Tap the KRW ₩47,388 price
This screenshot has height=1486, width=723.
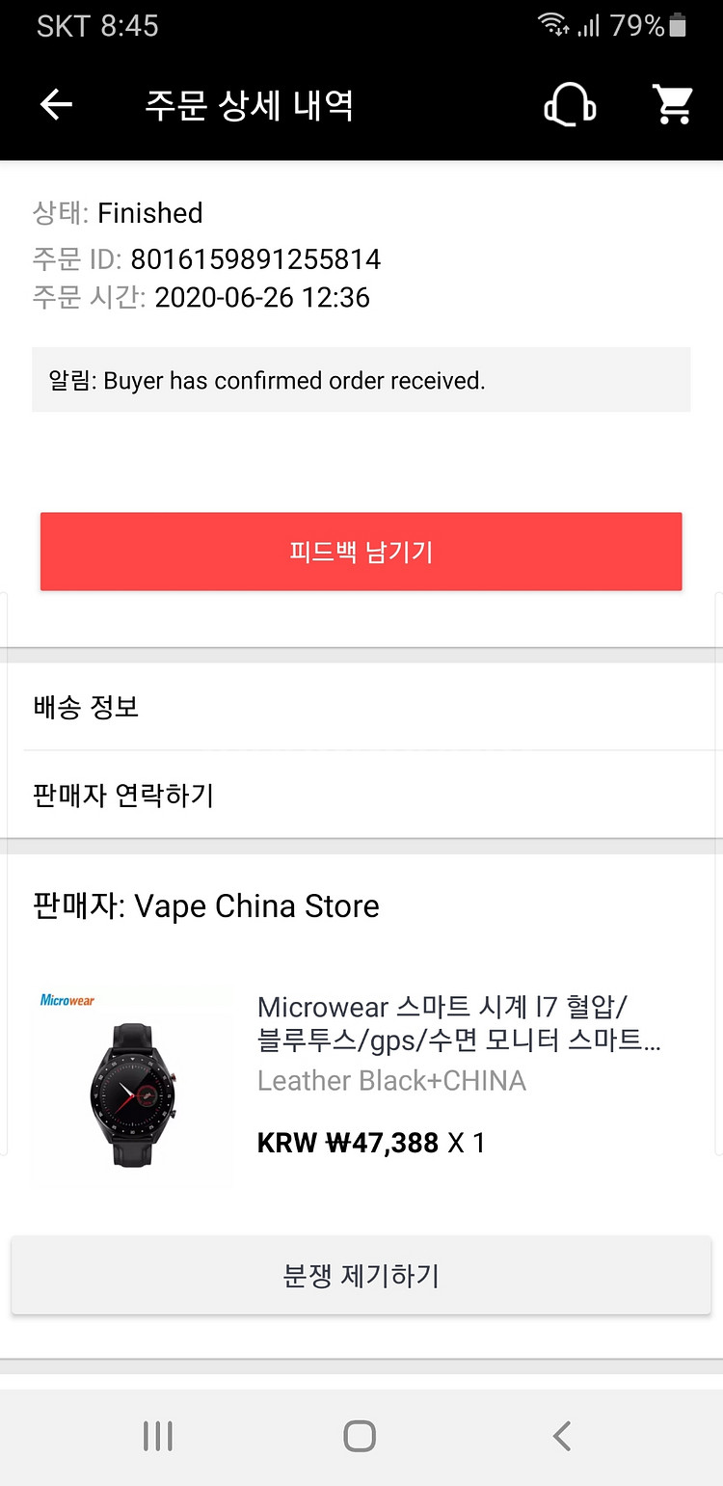[348, 1144]
